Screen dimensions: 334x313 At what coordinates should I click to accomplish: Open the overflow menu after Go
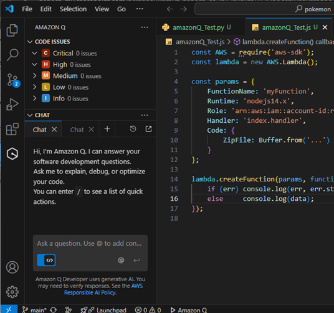[140, 9]
